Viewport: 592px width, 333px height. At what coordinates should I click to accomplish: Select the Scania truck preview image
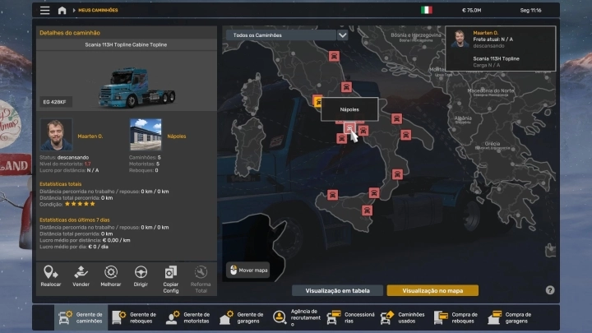click(x=136, y=87)
